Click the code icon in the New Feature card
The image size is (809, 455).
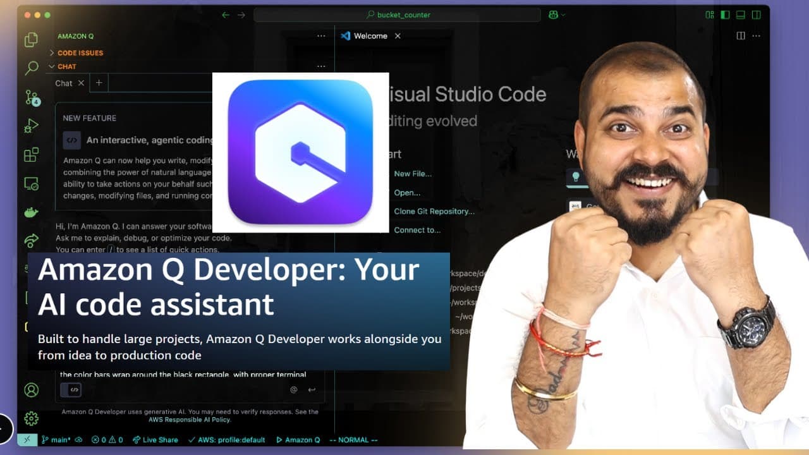(x=71, y=140)
